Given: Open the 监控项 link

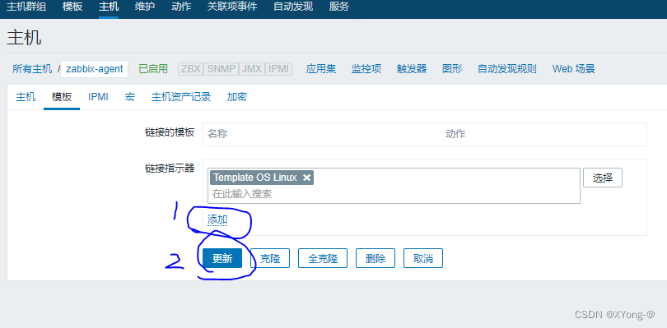Looking at the screenshot, I should point(366,69).
